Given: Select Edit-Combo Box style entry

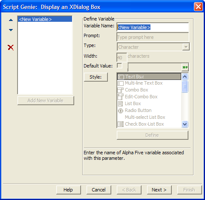Looking at the screenshot, I should point(149,97).
